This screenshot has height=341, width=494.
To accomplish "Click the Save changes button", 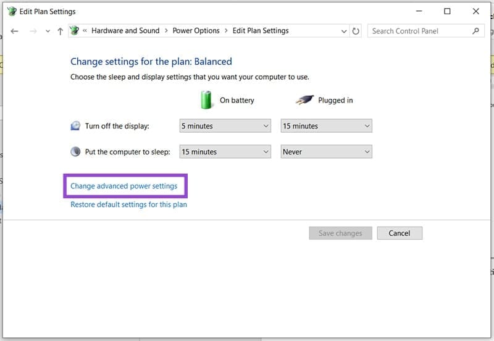I will [340, 234].
